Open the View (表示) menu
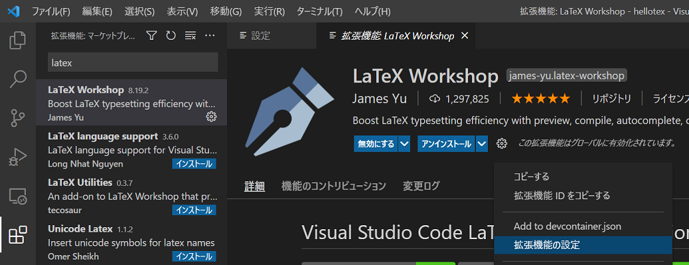Image resolution: width=689 pixels, height=265 pixels. pyautogui.click(x=182, y=11)
